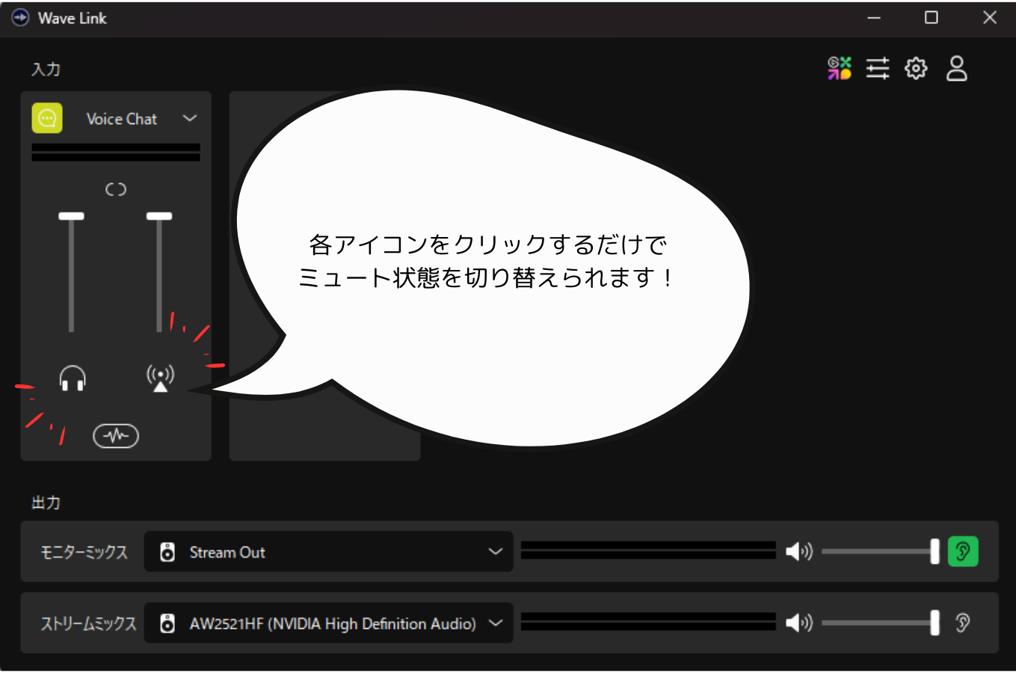Viewport: 1016px width, 673px height.
Task: Click the Voice Chat channel name
Action: (122, 119)
